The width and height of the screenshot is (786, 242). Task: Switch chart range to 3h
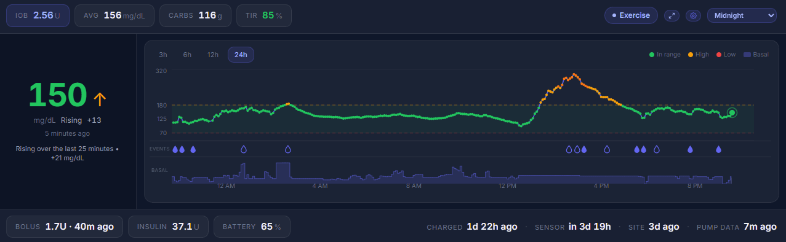click(163, 55)
